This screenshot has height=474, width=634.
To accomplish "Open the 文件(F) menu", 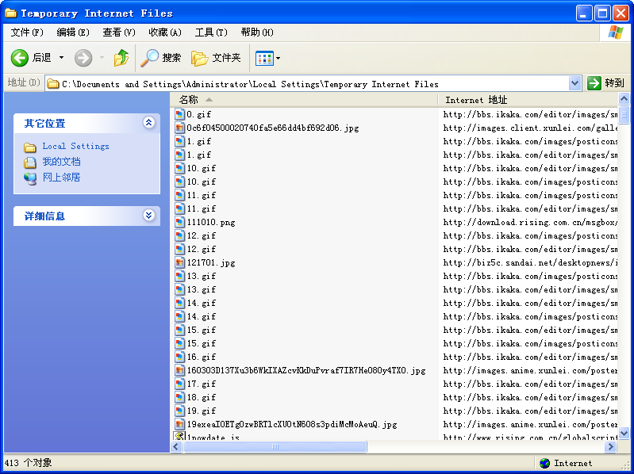I will (27, 32).
